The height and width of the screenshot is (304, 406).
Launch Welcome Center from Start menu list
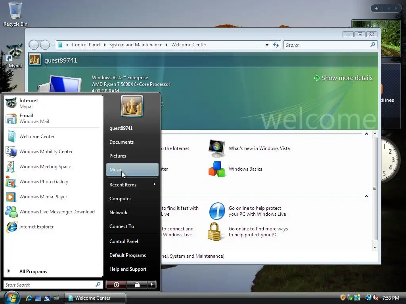point(53,137)
